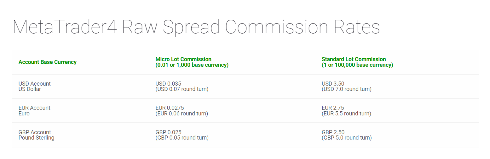Select the USD Account row label

34,84
